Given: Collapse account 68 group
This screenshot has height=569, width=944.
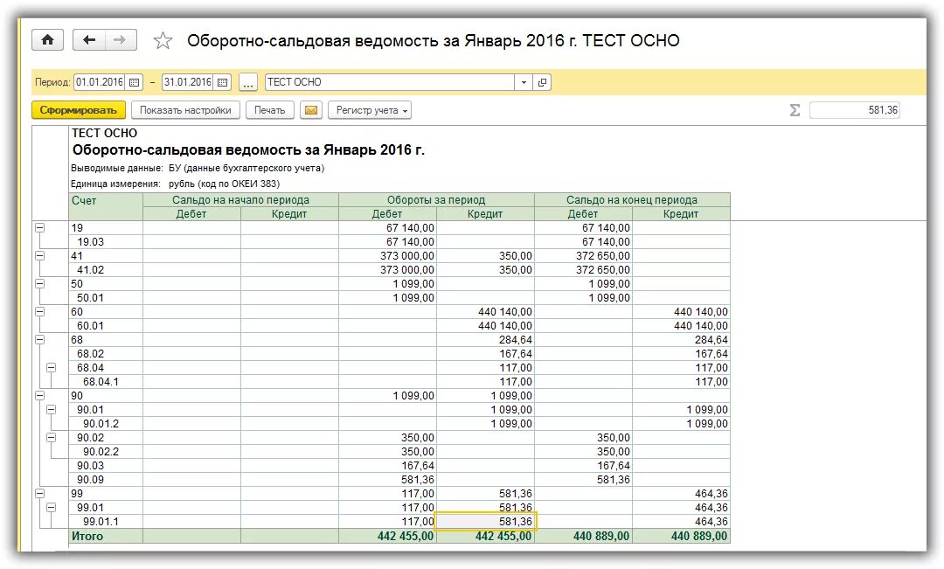Looking at the screenshot, I should tap(39, 340).
